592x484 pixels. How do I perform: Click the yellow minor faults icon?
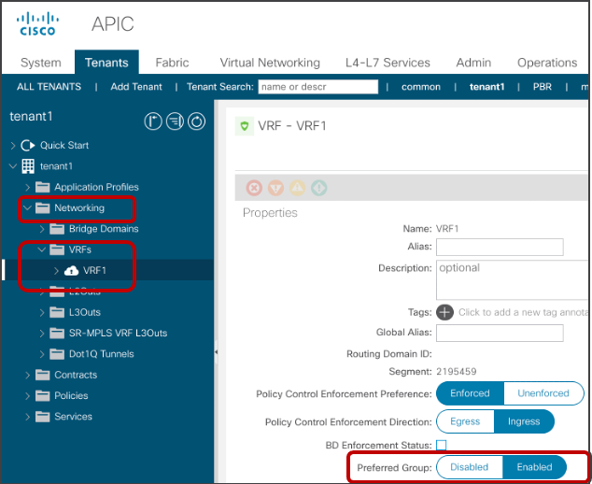tap(298, 188)
